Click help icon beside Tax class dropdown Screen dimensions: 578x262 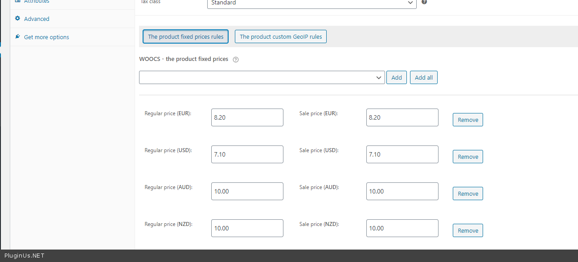click(x=424, y=2)
